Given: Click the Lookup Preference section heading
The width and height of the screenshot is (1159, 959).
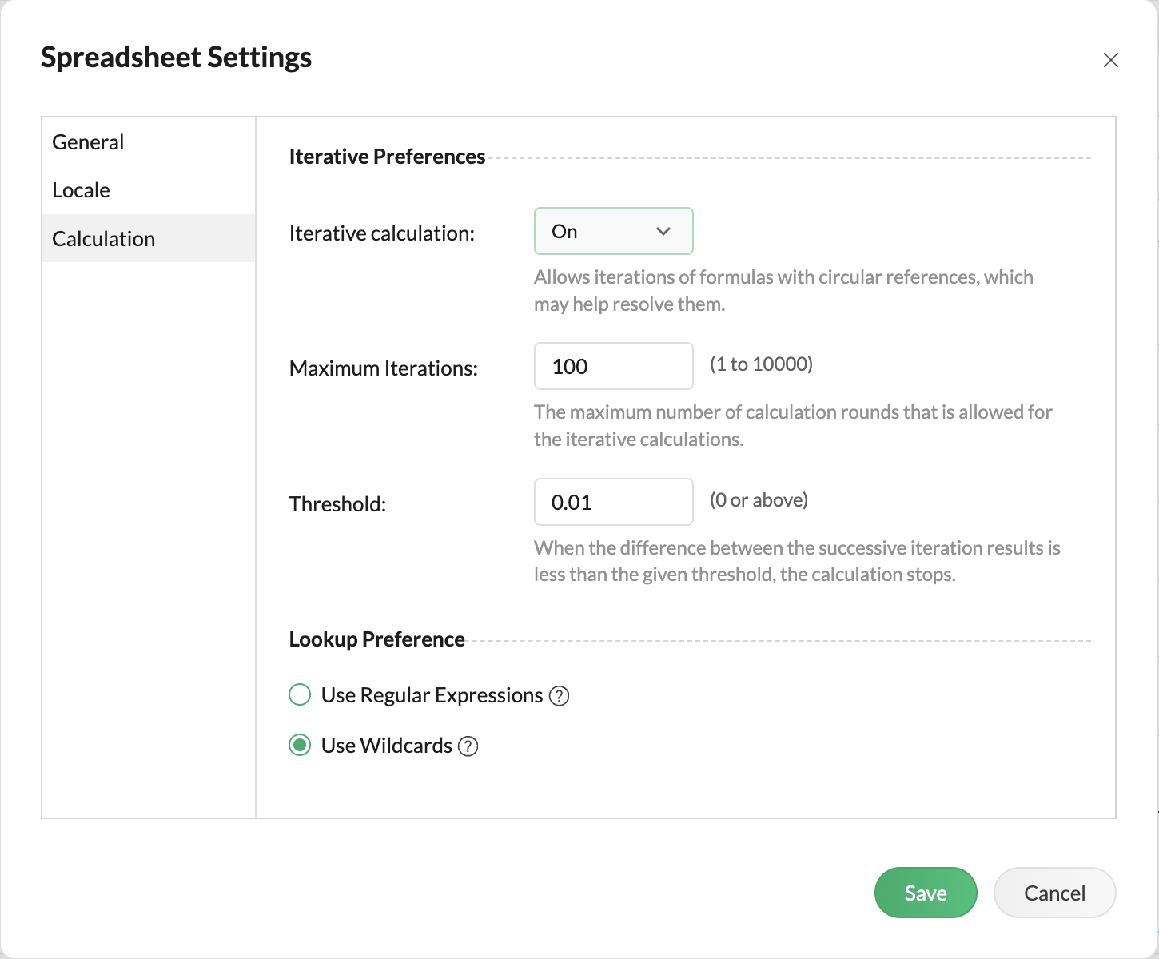Looking at the screenshot, I should [376, 639].
